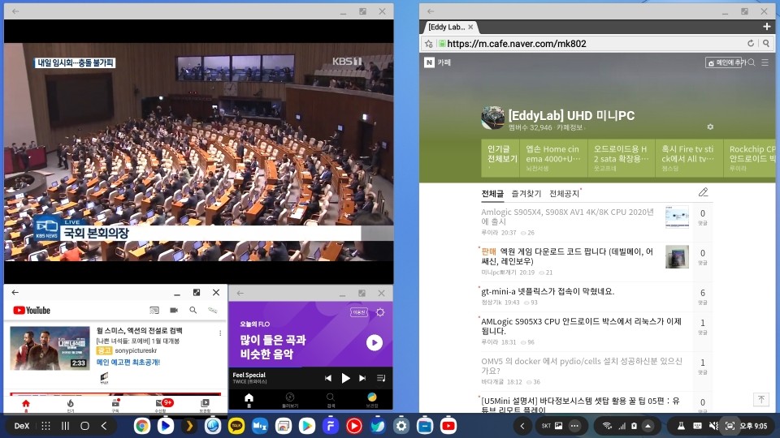780x438 pixels.
Task: Open the '메인 예고편 최초공개!' link
Action: (128, 363)
